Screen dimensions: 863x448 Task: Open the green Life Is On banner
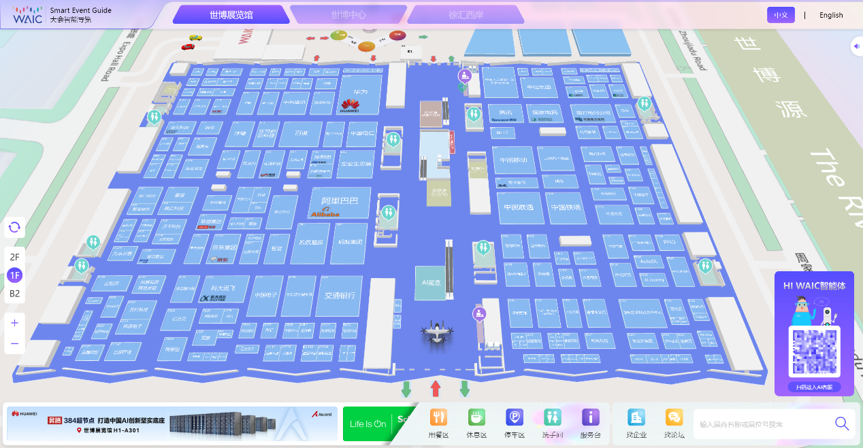pos(378,424)
